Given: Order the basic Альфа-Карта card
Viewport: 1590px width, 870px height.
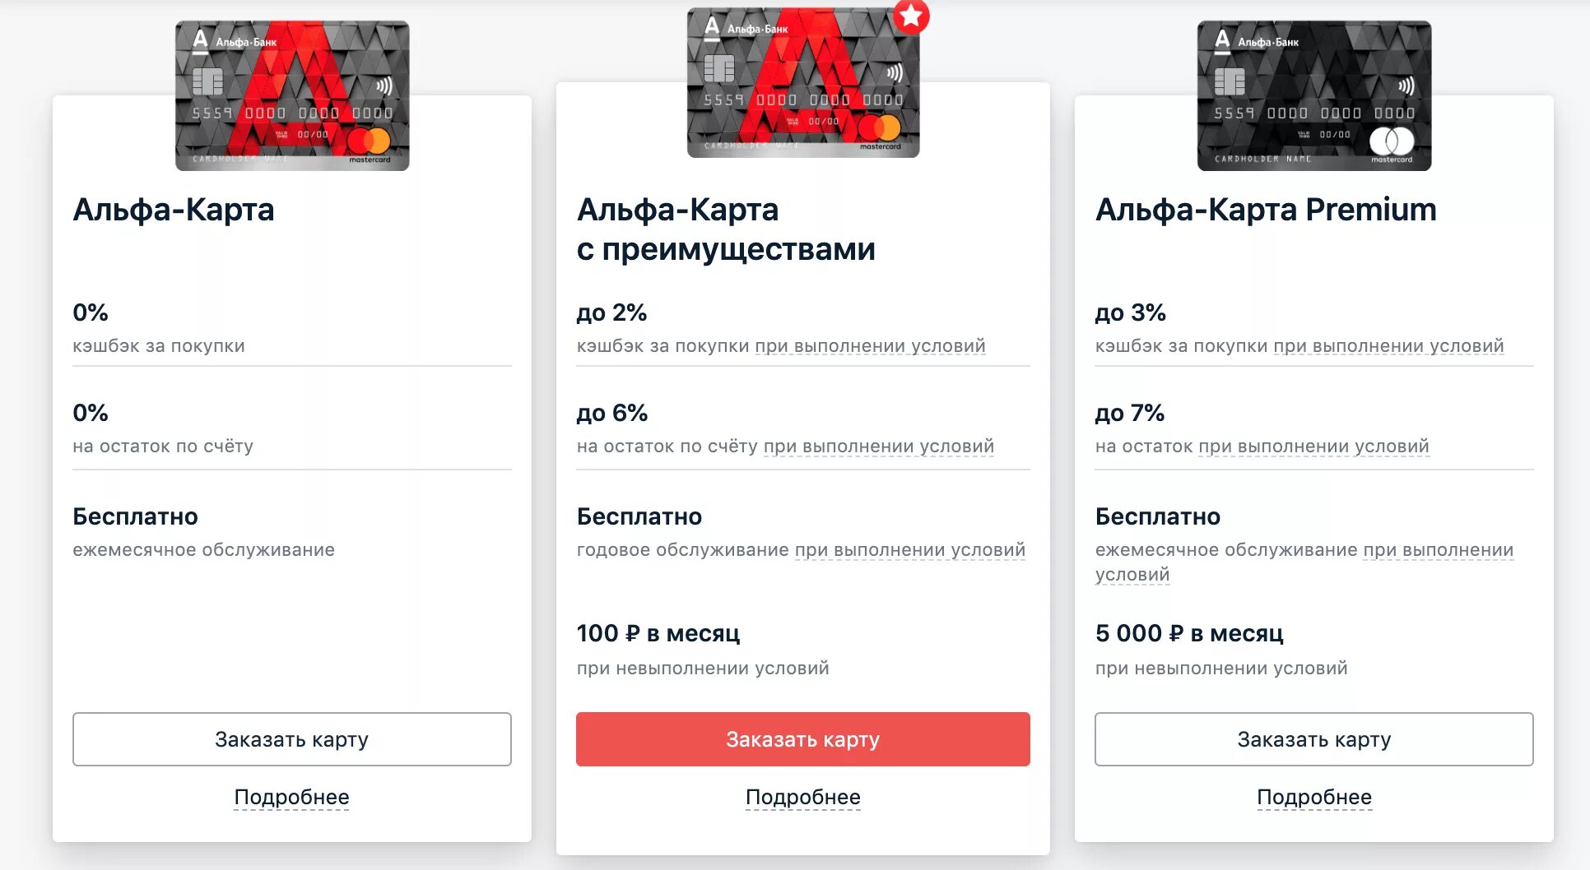Looking at the screenshot, I should pos(292,739).
